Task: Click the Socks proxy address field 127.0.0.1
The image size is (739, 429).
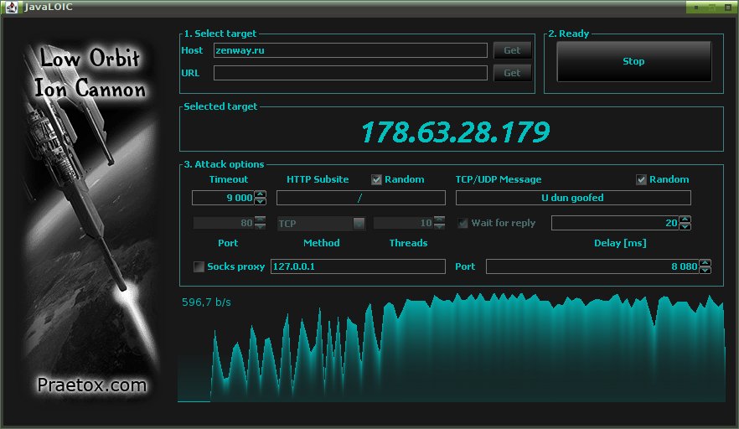Action: 358,266
